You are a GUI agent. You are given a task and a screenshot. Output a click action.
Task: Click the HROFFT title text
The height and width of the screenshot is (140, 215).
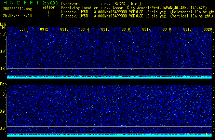click(21, 3)
